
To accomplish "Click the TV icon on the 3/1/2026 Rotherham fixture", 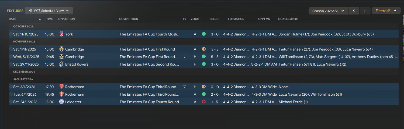I will click(x=185, y=87).
